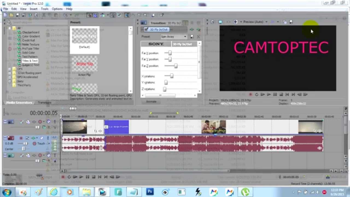350x197 pixels.
Task: Click the What's This help icon
Action: [162, 15]
